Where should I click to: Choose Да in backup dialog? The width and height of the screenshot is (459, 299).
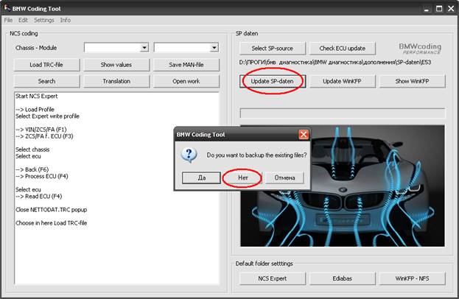201,177
